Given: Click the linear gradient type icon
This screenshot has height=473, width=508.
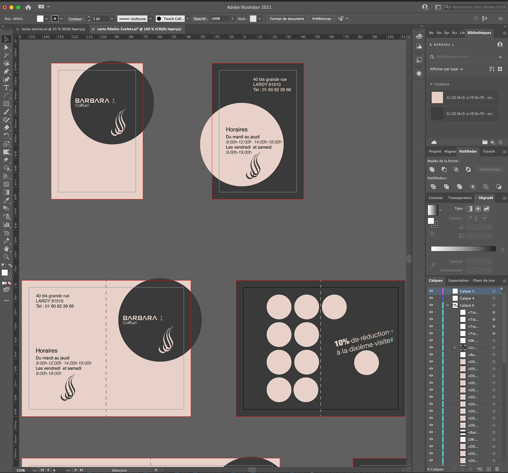Looking at the screenshot, I should point(470,209).
